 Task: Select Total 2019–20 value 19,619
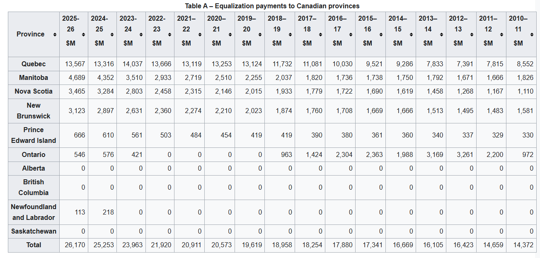click(252, 245)
